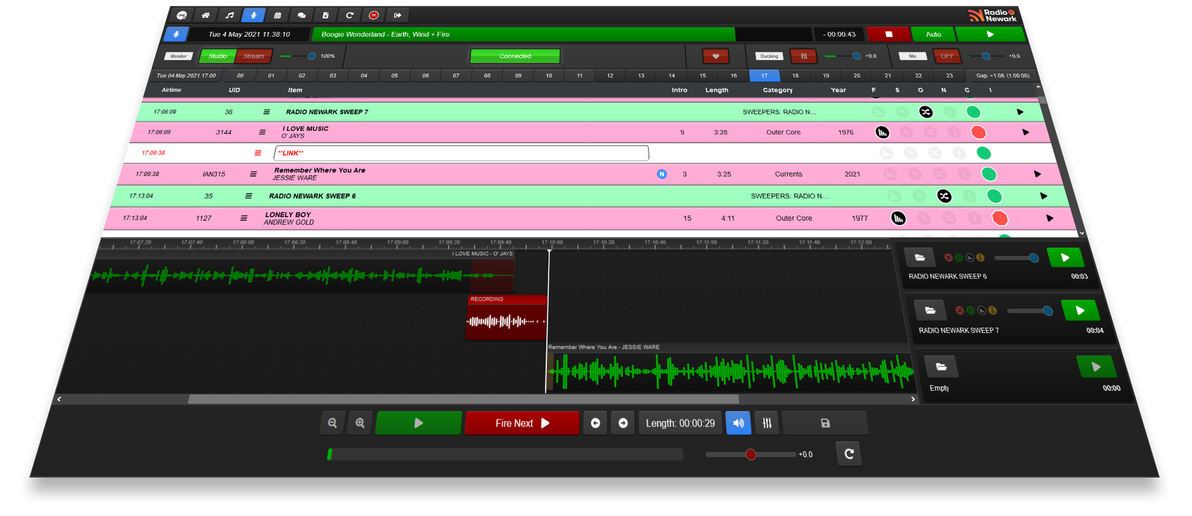The image size is (1192, 516).
Task: Click the calendar schedule icon
Action: point(278,16)
